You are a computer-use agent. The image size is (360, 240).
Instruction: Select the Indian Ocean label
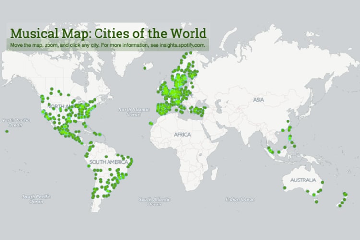click(x=240, y=199)
